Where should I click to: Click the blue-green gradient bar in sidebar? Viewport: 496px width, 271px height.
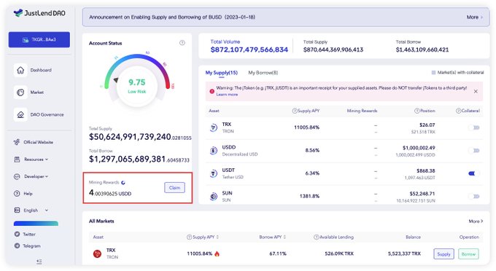click(x=36, y=224)
